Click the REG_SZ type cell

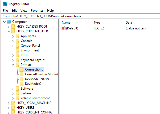[99, 28]
